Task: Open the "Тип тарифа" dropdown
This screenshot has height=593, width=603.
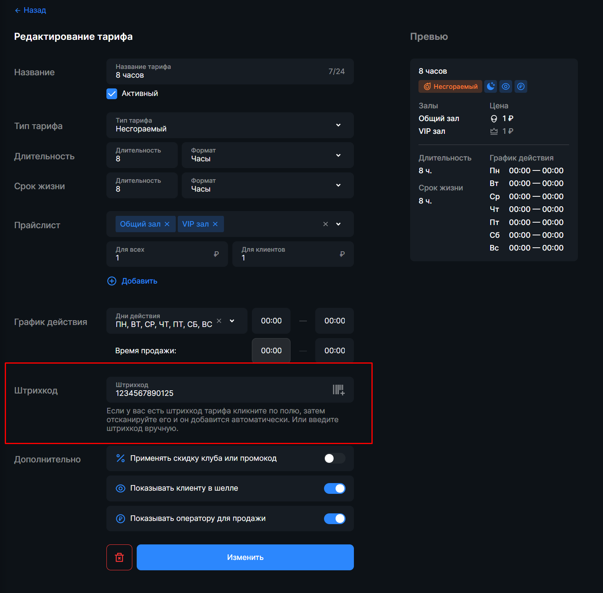Action: point(338,125)
